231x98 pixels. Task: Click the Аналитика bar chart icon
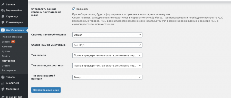coord(3,83)
